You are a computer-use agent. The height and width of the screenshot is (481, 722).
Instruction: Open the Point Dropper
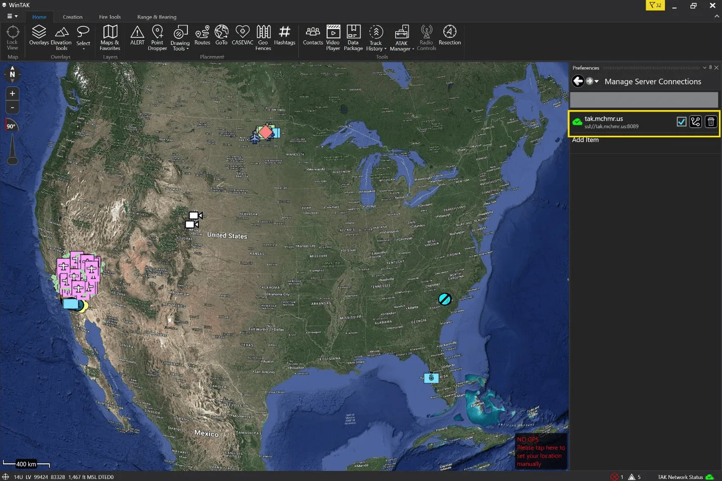coord(158,38)
